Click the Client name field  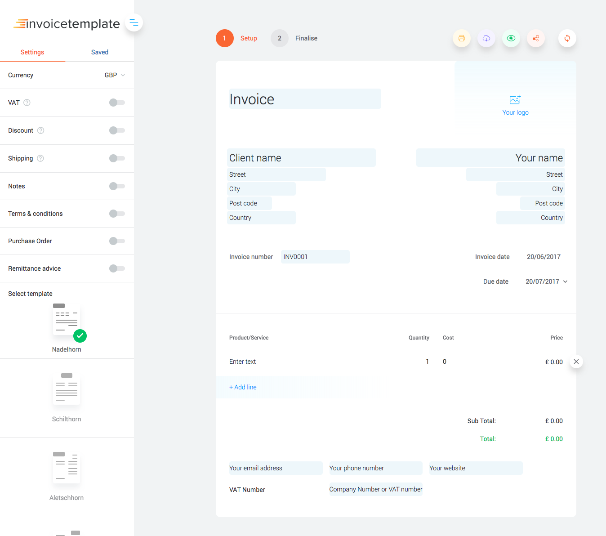tap(301, 158)
